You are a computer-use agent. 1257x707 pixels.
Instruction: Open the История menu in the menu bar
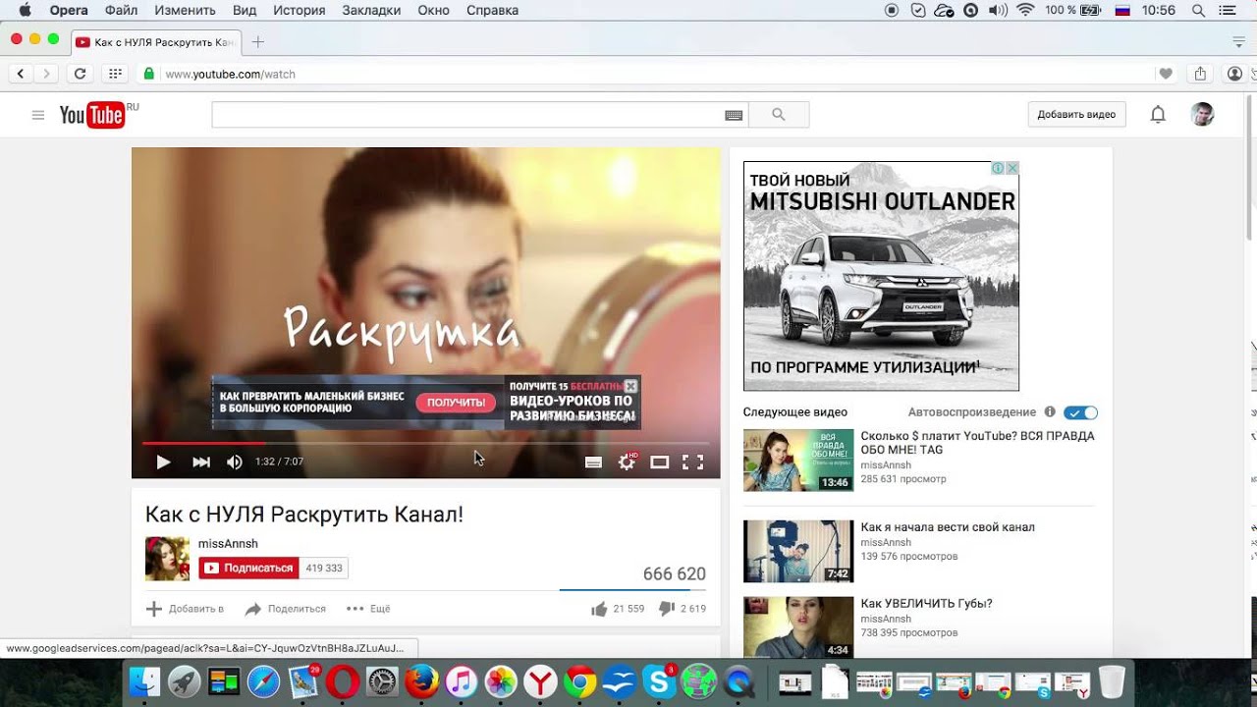click(x=299, y=11)
